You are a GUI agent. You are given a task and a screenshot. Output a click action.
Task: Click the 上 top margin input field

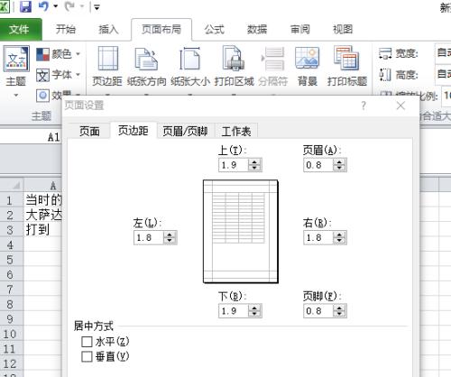tap(234, 165)
